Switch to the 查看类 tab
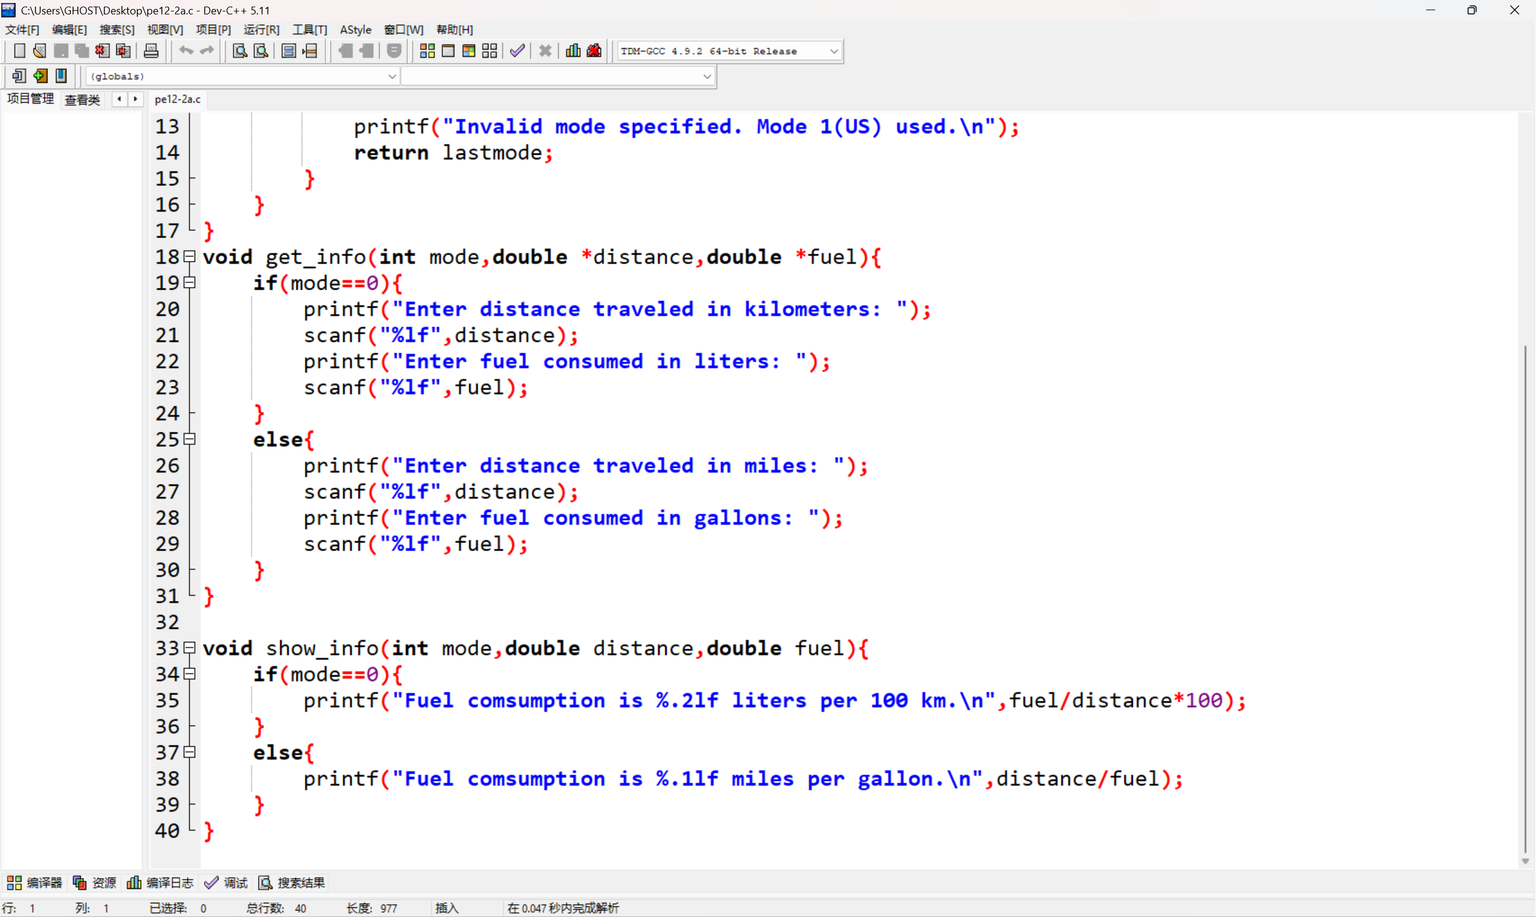The width and height of the screenshot is (1536, 917). pyautogui.click(x=82, y=100)
